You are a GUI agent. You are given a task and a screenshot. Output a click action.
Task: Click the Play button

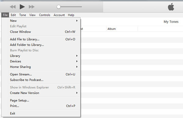click(x=22, y=7)
